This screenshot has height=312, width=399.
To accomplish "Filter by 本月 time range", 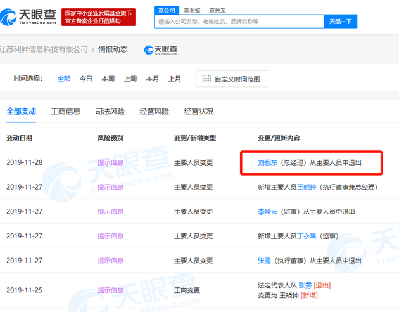I will coord(152,79).
